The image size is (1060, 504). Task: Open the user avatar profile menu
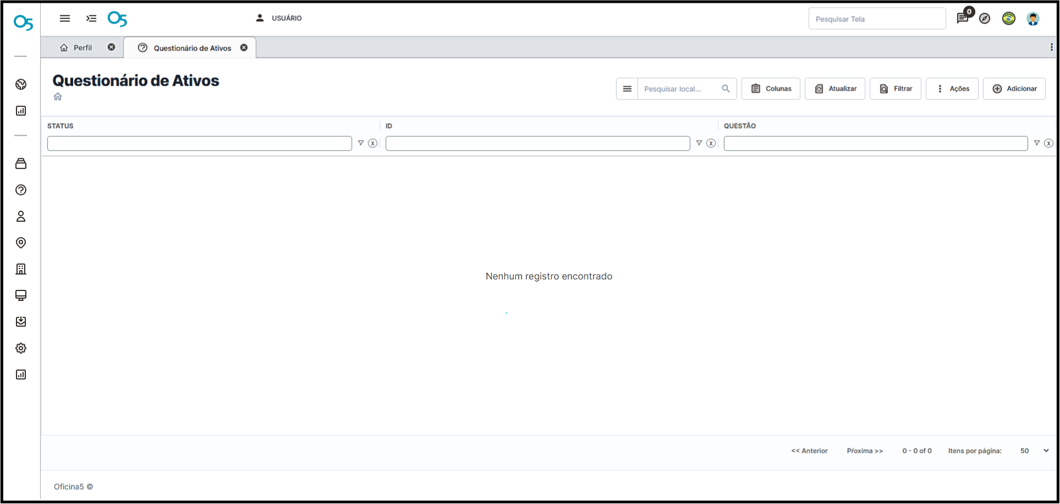[1033, 19]
